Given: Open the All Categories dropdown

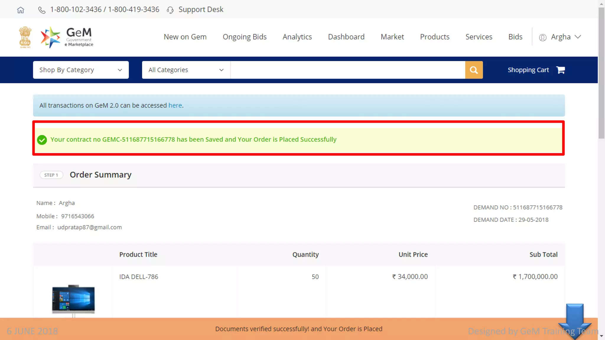Looking at the screenshot, I should (x=186, y=70).
